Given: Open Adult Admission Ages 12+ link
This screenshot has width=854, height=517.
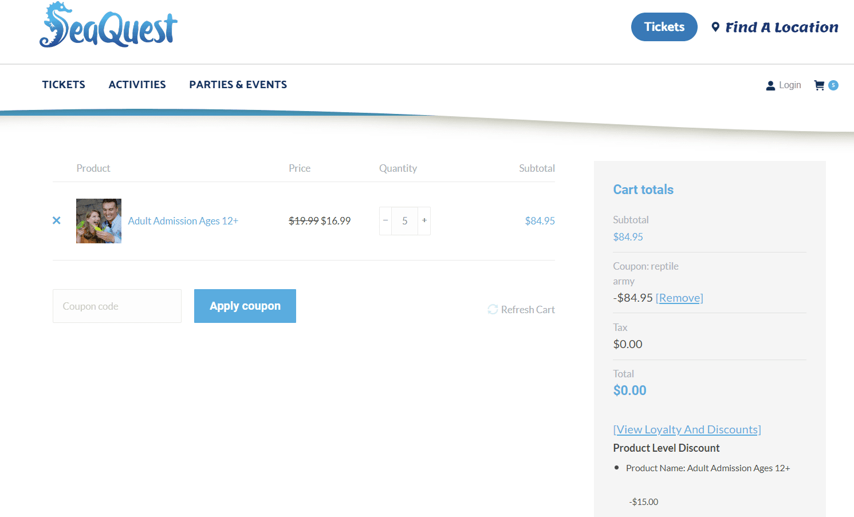Looking at the screenshot, I should click(x=183, y=221).
